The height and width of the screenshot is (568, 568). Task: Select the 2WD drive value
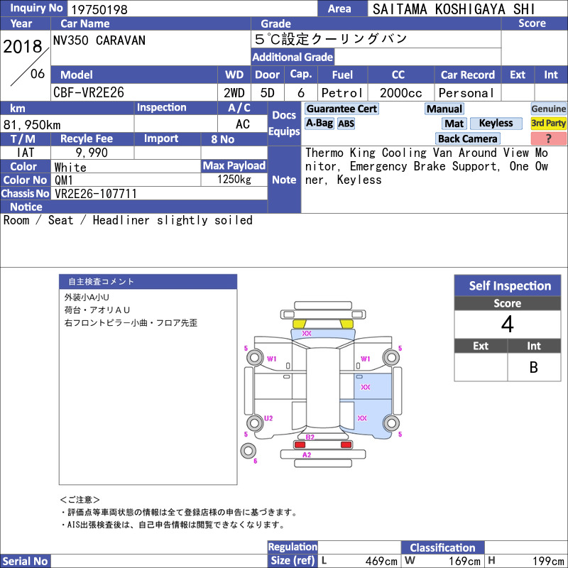click(x=234, y=93)
